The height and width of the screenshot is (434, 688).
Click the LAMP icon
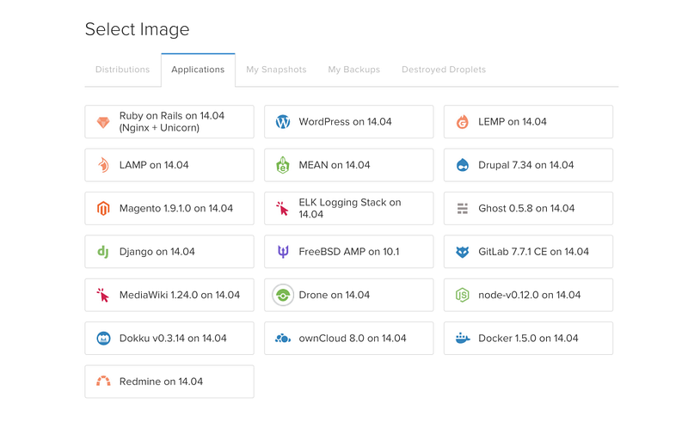[x=103, y=165]
